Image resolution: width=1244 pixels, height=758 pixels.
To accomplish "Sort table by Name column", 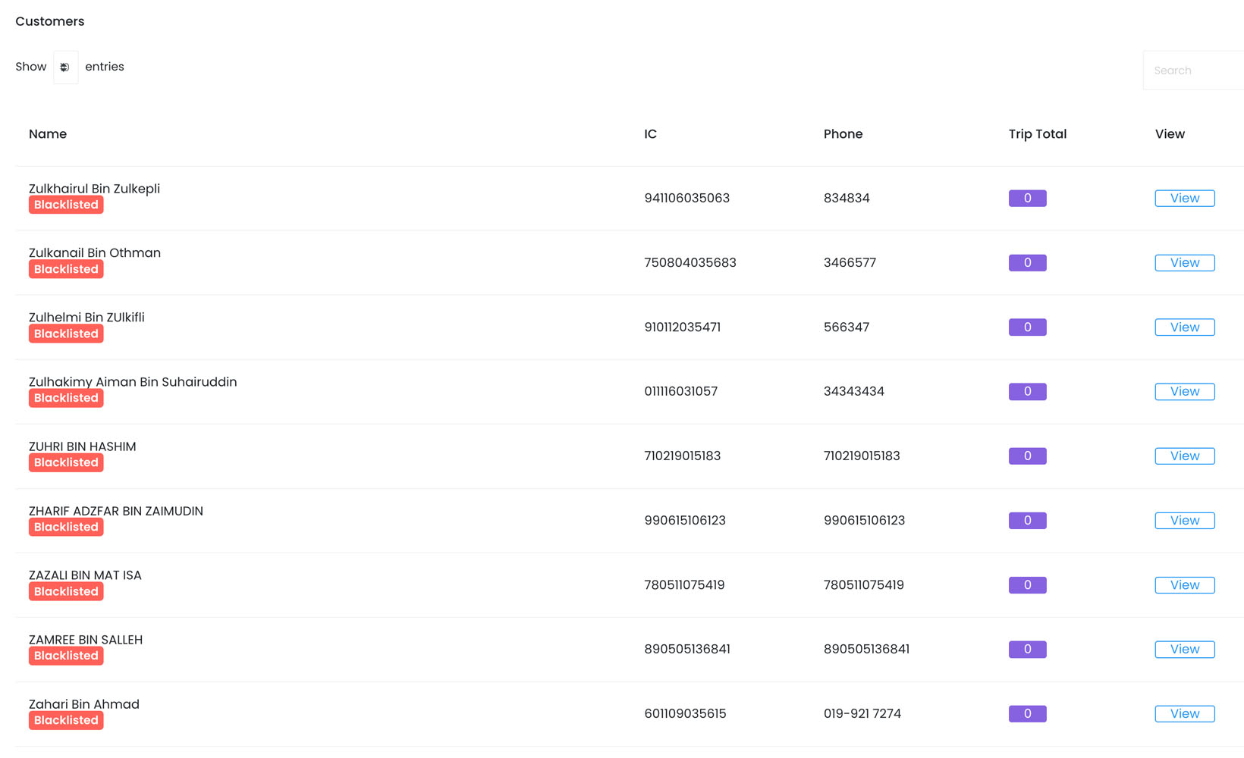I will pyautogui.click(x=48, y=134).
